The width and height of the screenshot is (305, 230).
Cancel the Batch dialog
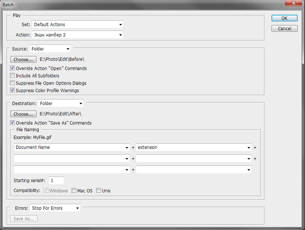(284, 28)
